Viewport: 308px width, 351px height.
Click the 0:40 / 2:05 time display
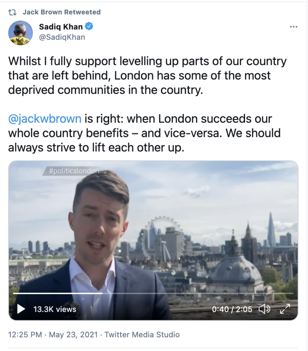click(x=232, y=309)
